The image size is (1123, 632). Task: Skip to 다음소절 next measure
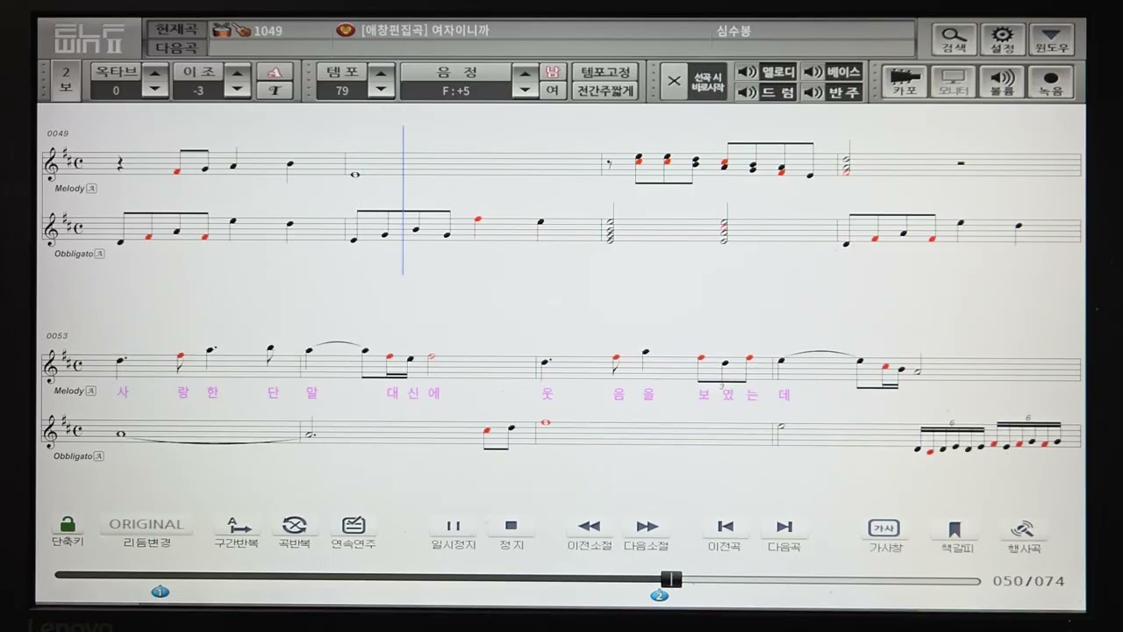(x=647, y=533)
